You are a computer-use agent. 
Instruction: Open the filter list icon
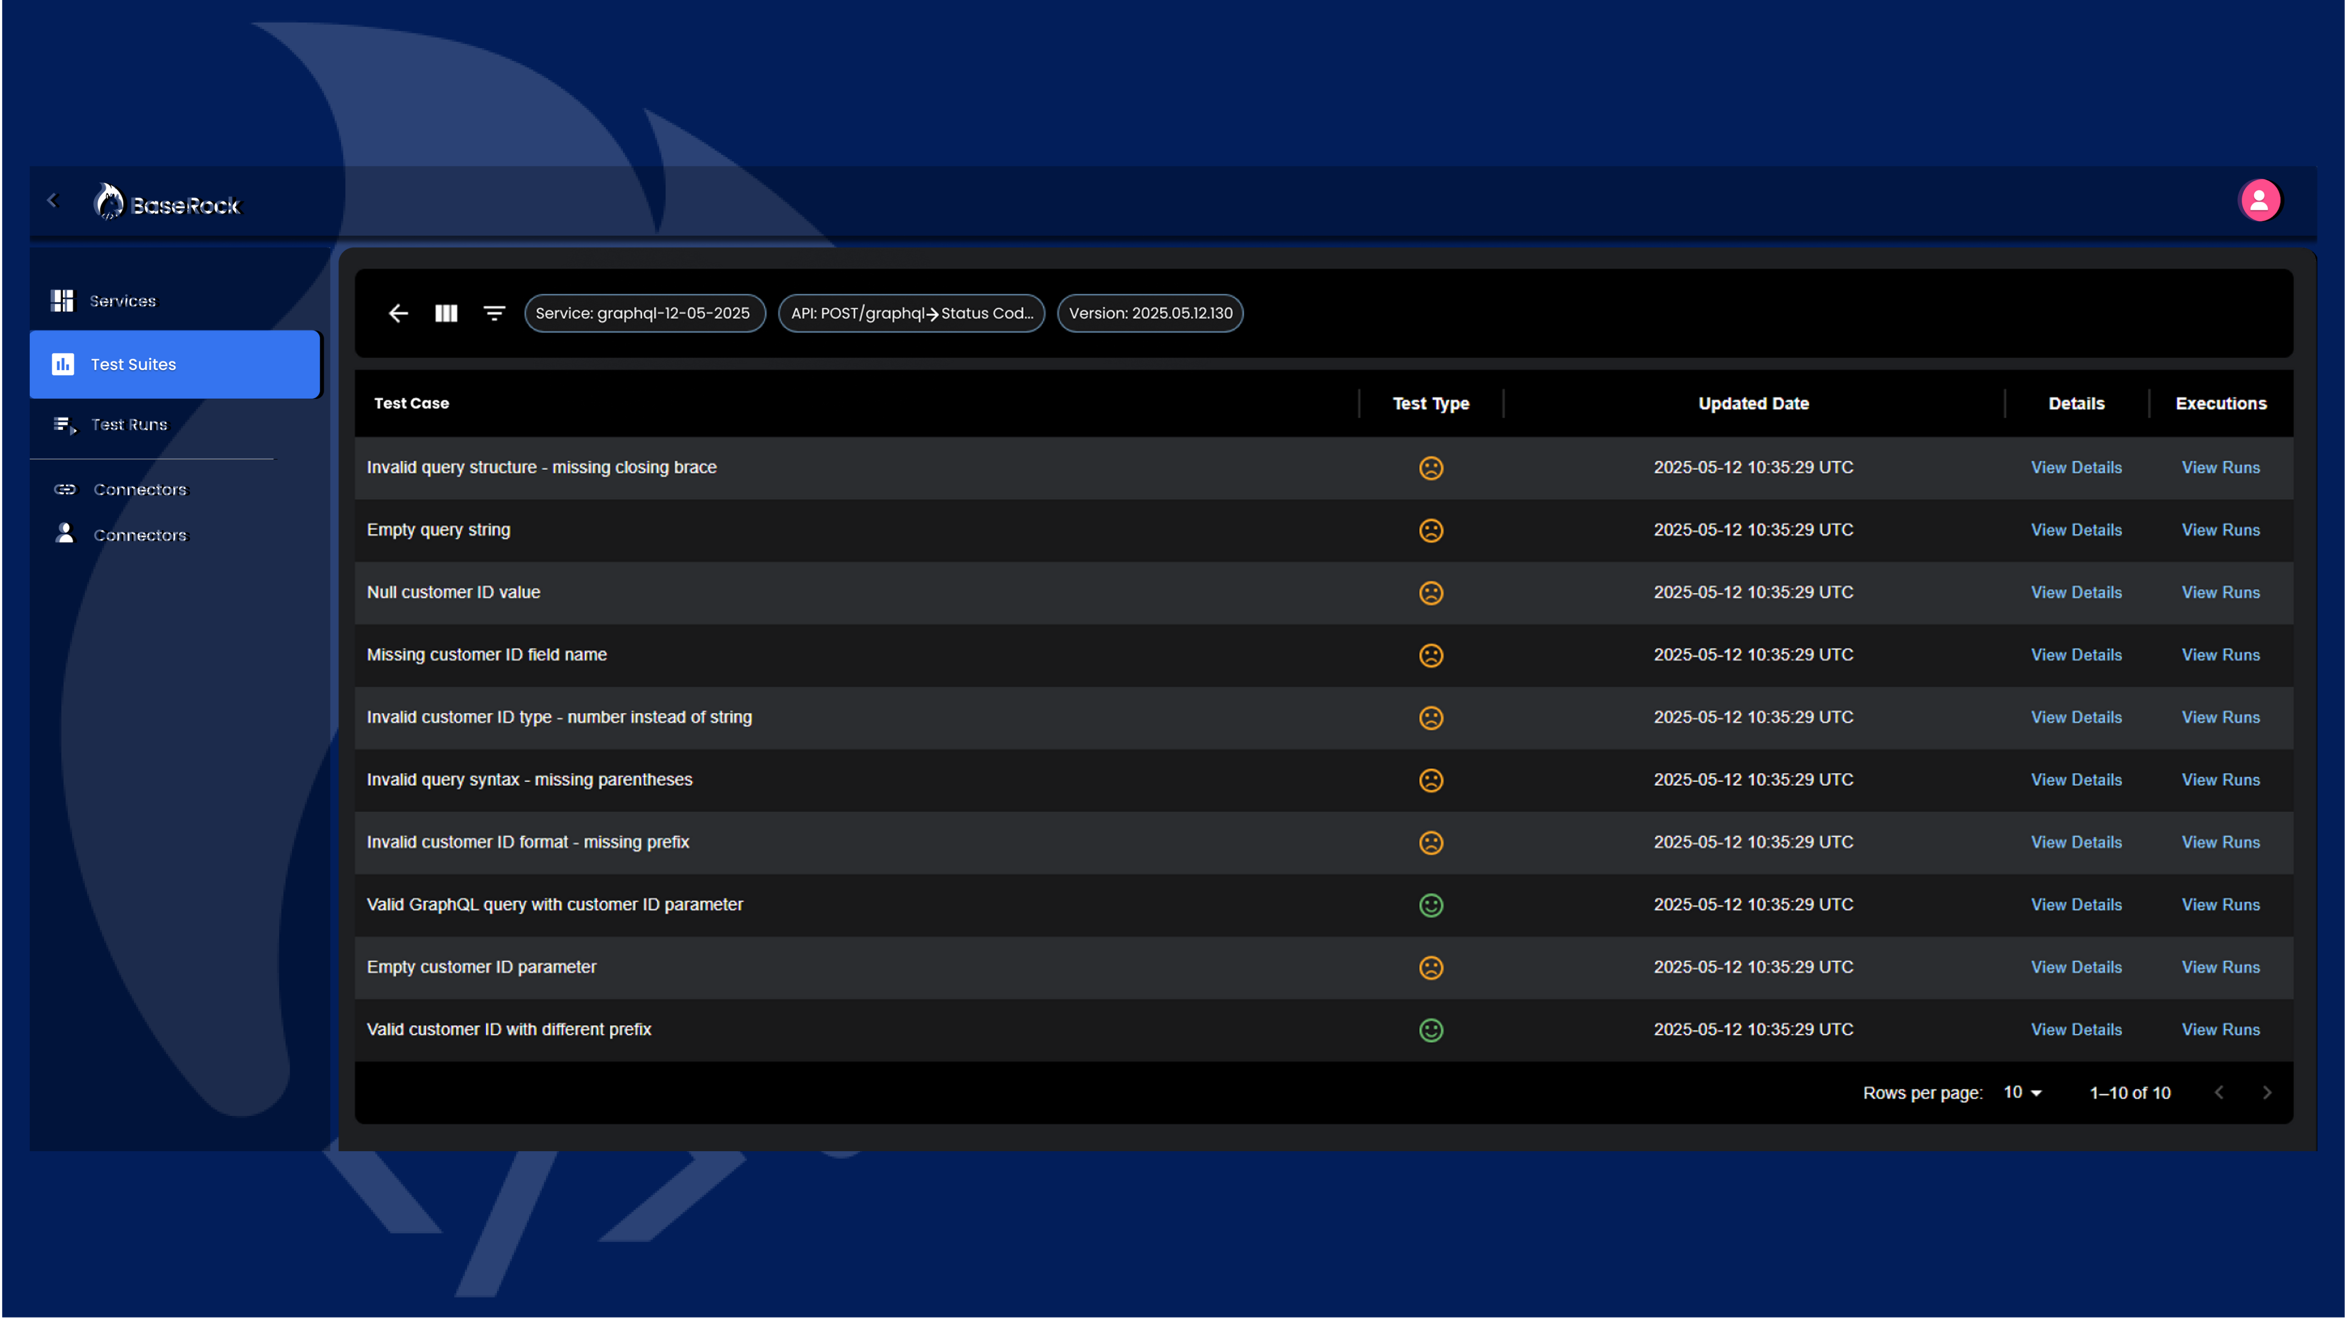(x=494, y=313)
